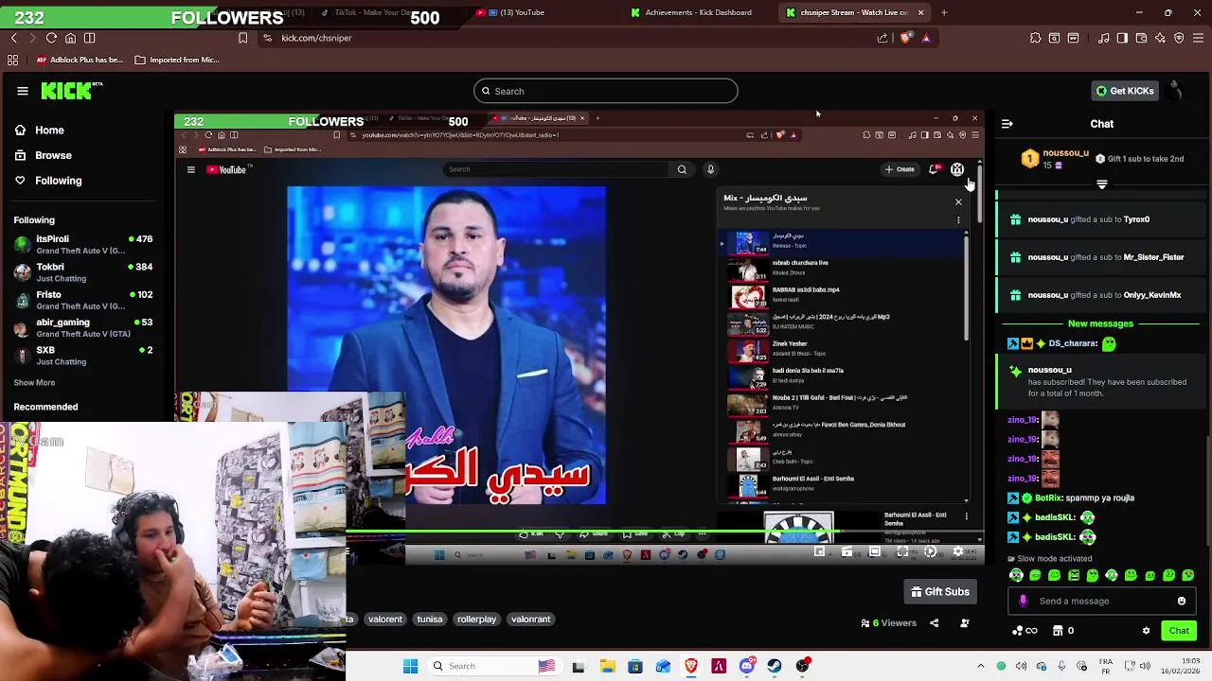This screenshot has width=1212, height=681.
Task: Show hidden system tray icons
Action: (980, 666)
